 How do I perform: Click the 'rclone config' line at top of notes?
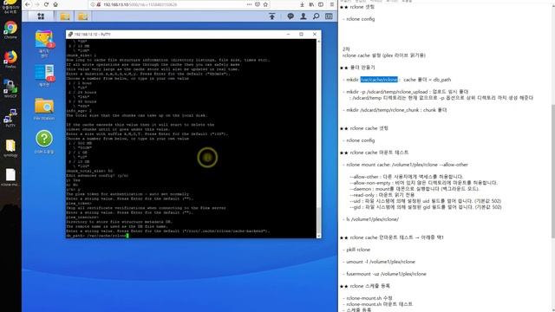359,19
